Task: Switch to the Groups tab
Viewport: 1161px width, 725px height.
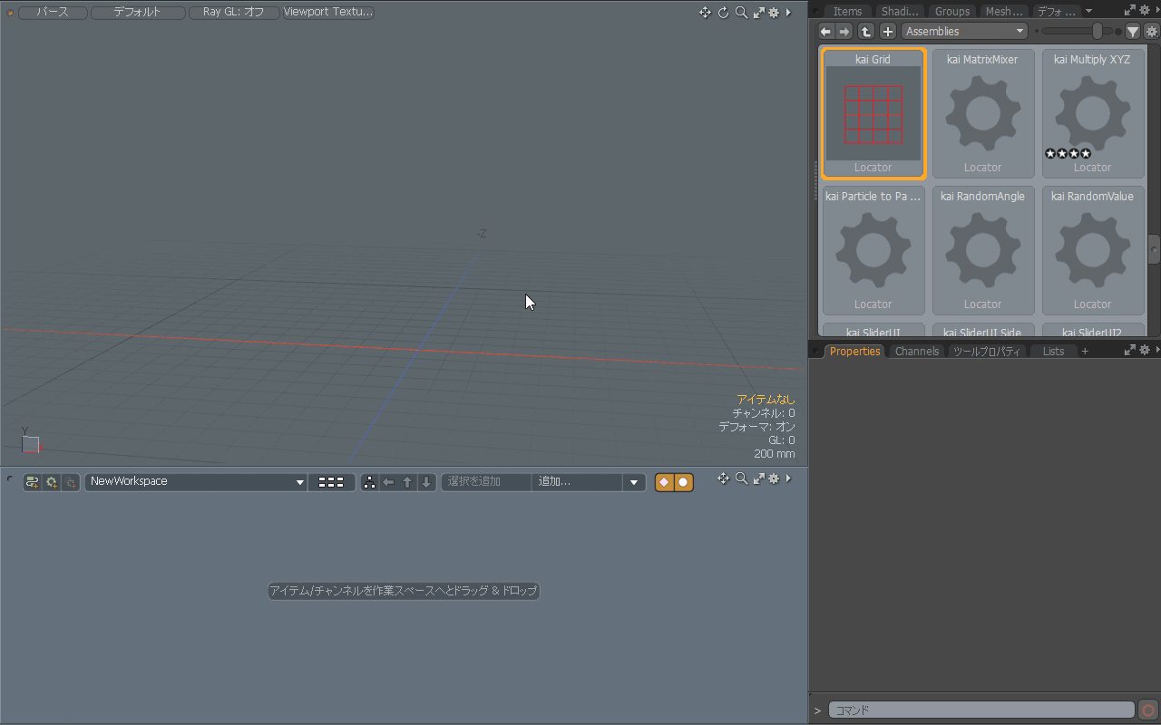Action: 952,11
